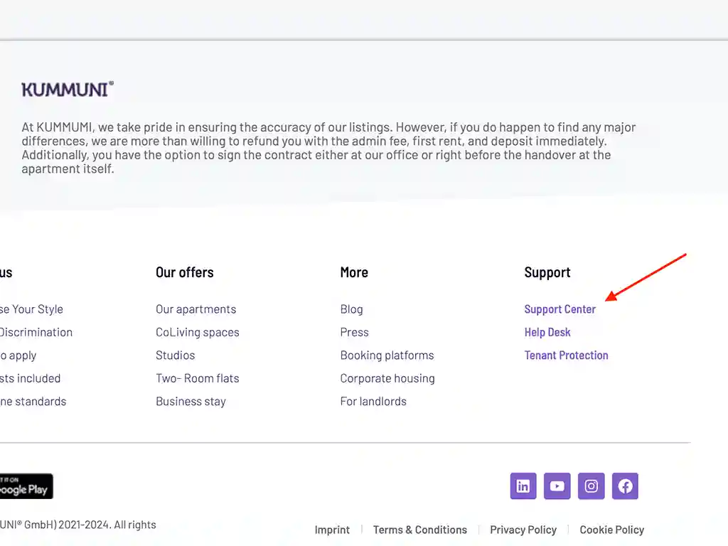This screenshot has height=546, width=728.
Task: Open the Privacy Policy footer link
Action: tap(523, 530)
